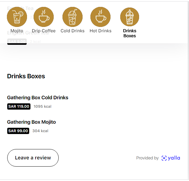This screenshot has height=181, width=189.
Task: Click the SAR 99.00 price tag
Action: click(18, 131)
